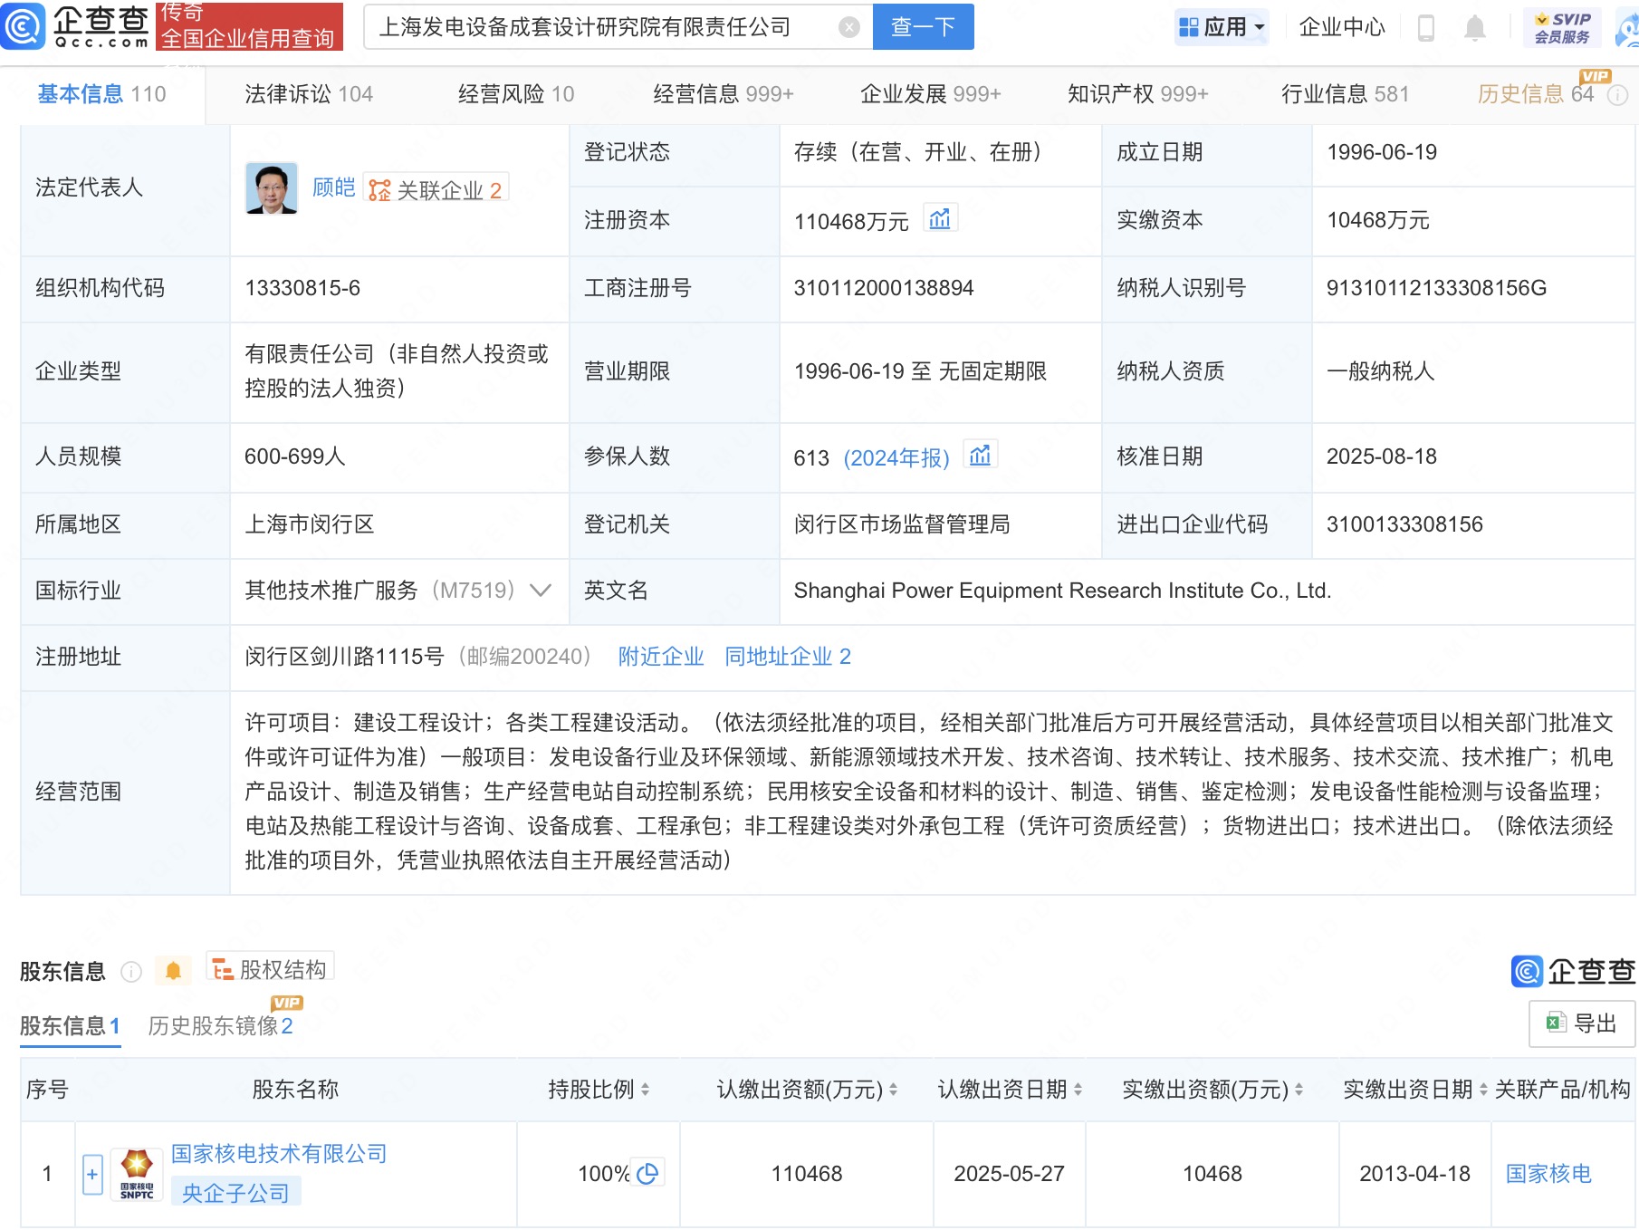Expand the 国标行业 industry chevron

[x=541, y=591]
